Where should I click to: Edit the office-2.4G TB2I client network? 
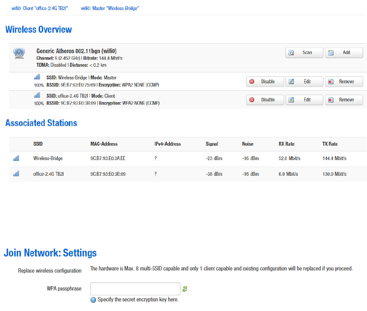click(x=304, y=100)
